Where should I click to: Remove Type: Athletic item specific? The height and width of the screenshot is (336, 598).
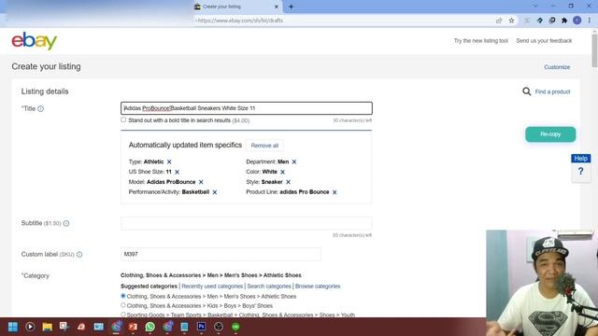pos(169,161)
